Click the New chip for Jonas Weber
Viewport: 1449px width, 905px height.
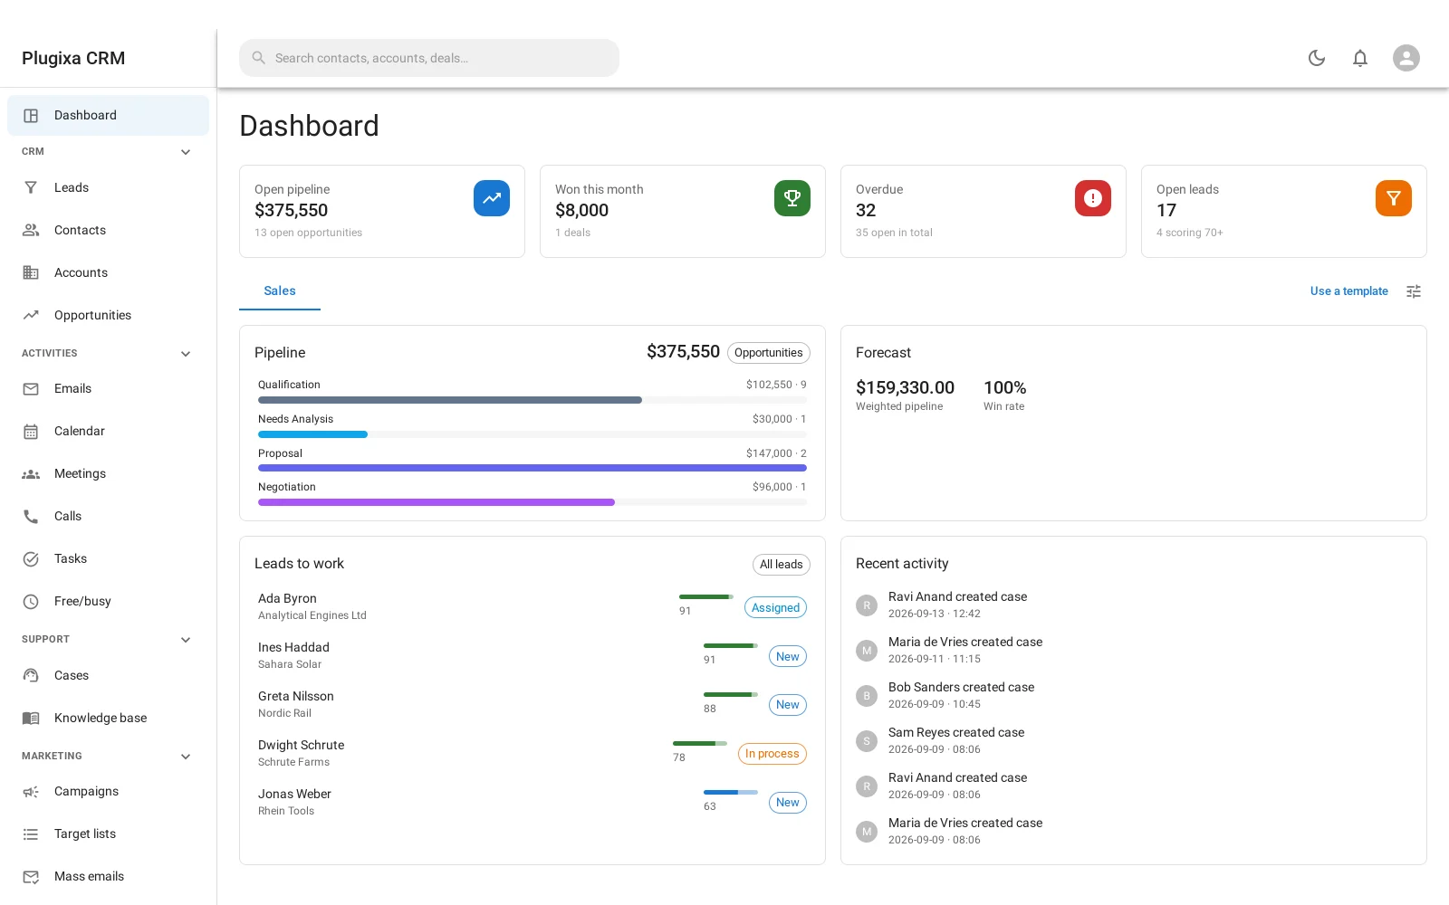[788, 803]
